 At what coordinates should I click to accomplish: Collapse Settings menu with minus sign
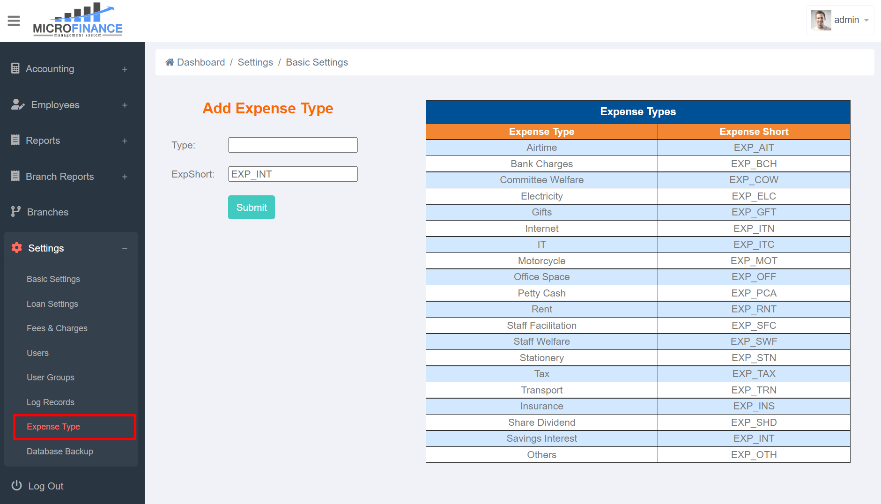click(x=125, y=248)
